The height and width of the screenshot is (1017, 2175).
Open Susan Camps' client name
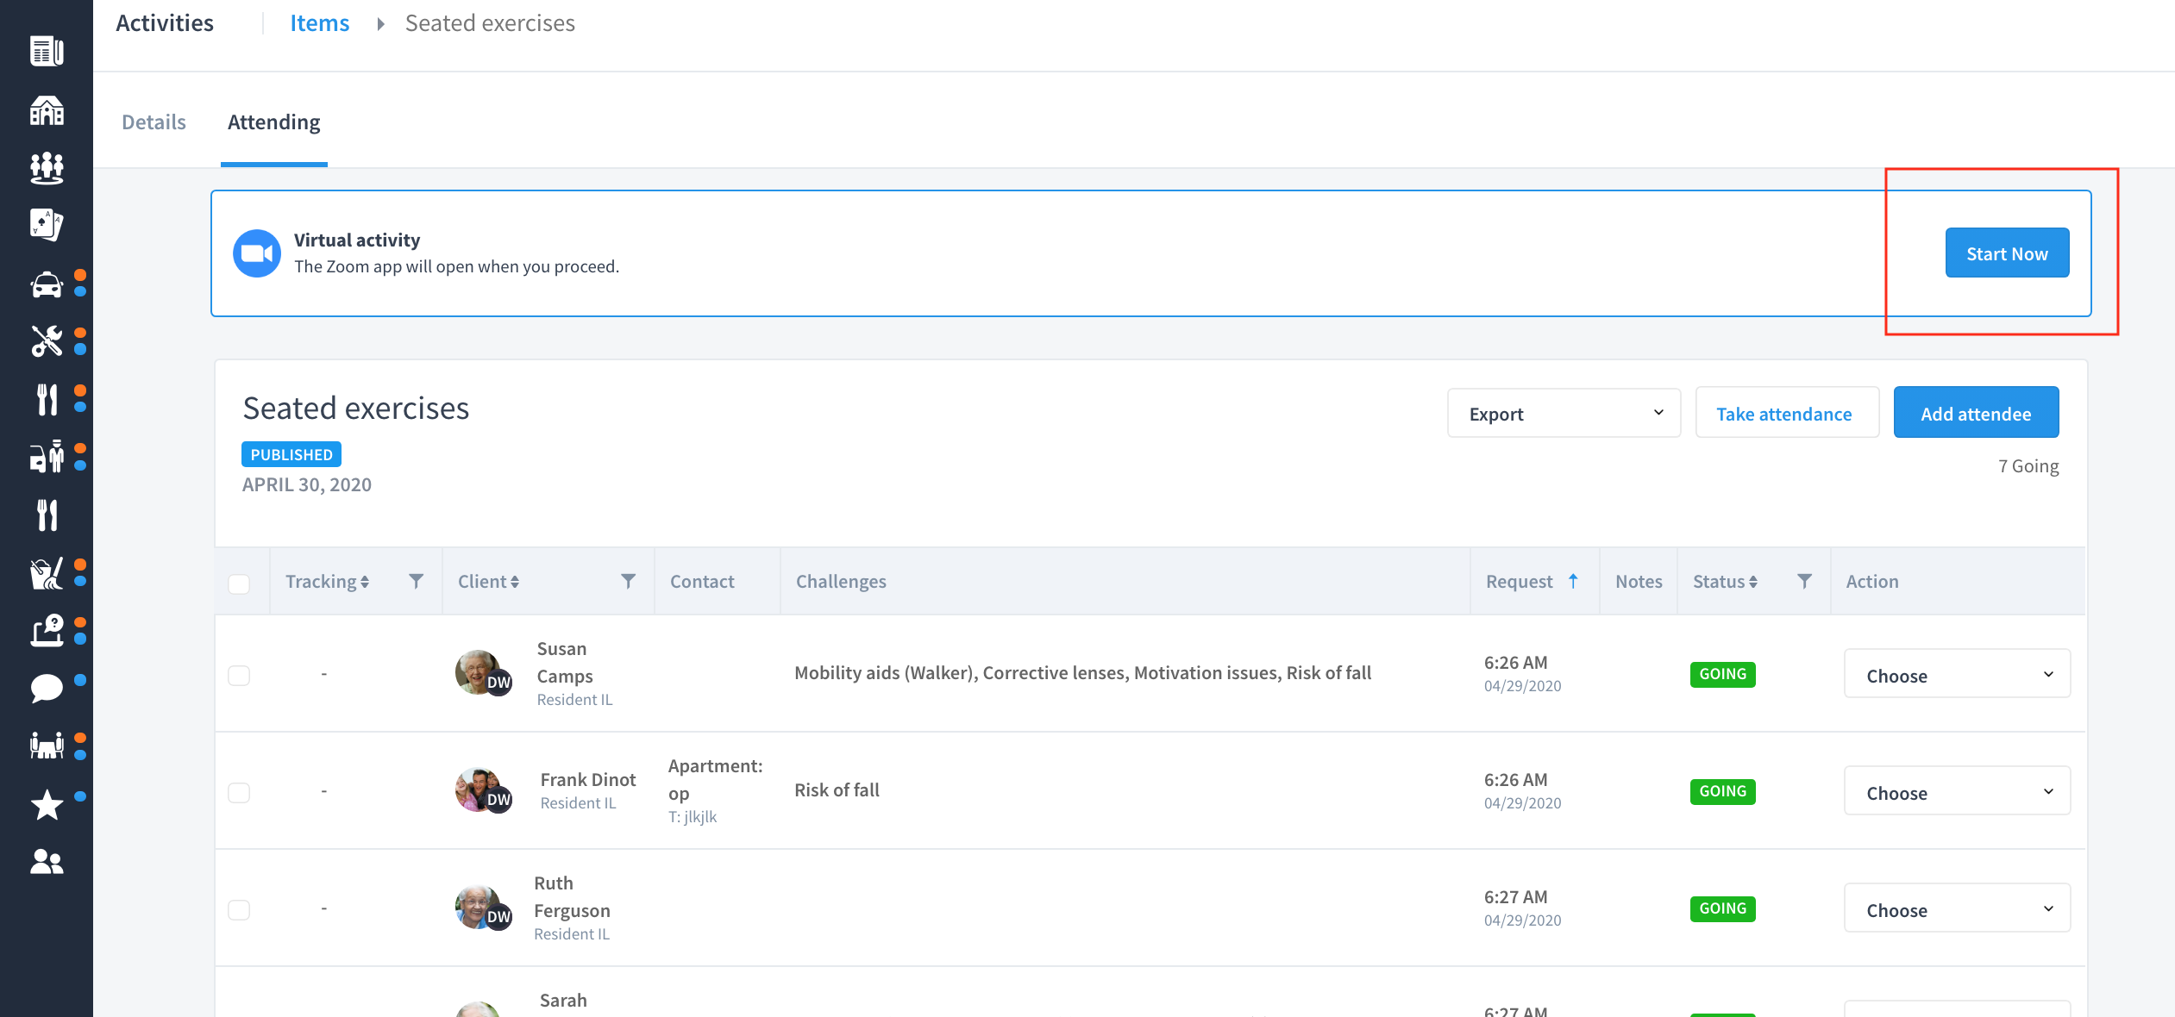(x=565, y=662)
